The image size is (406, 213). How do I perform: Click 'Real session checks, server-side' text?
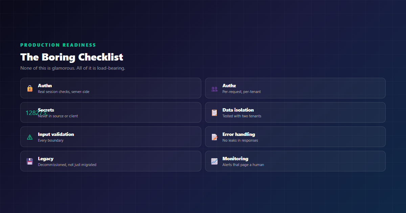point(64,92)
